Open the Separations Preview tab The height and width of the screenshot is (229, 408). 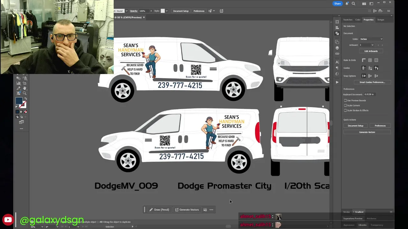click(353, 219)
